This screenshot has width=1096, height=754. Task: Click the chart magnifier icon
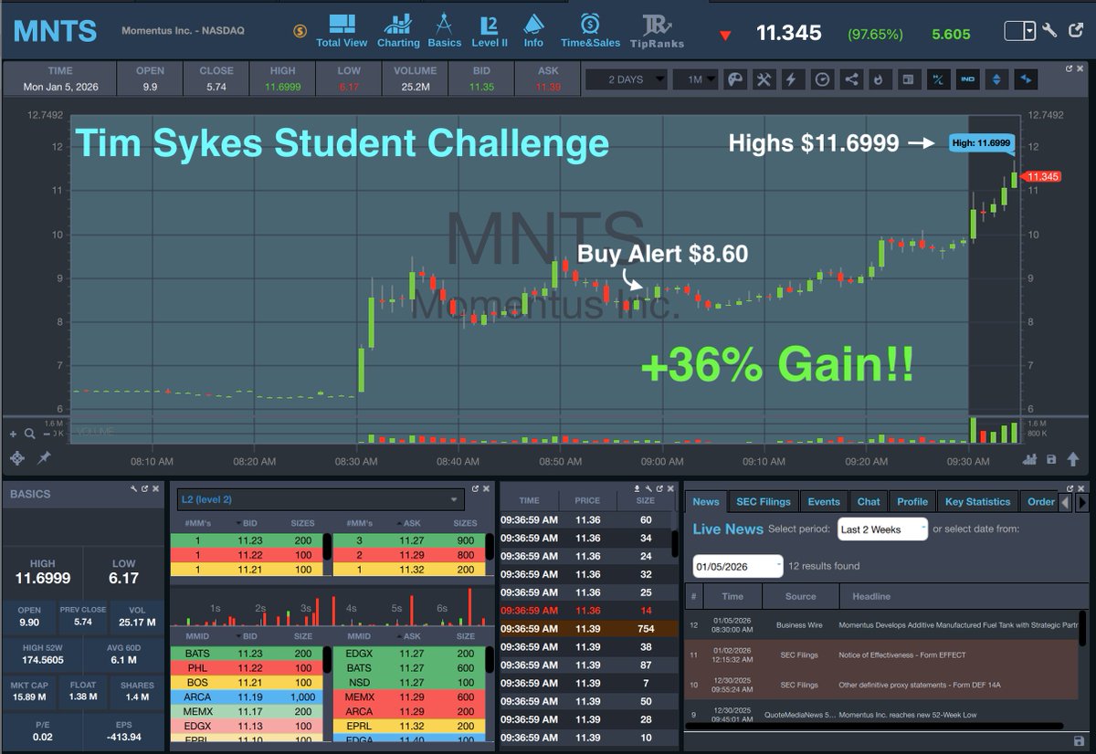pyautogui.click(x=30, y=435)
